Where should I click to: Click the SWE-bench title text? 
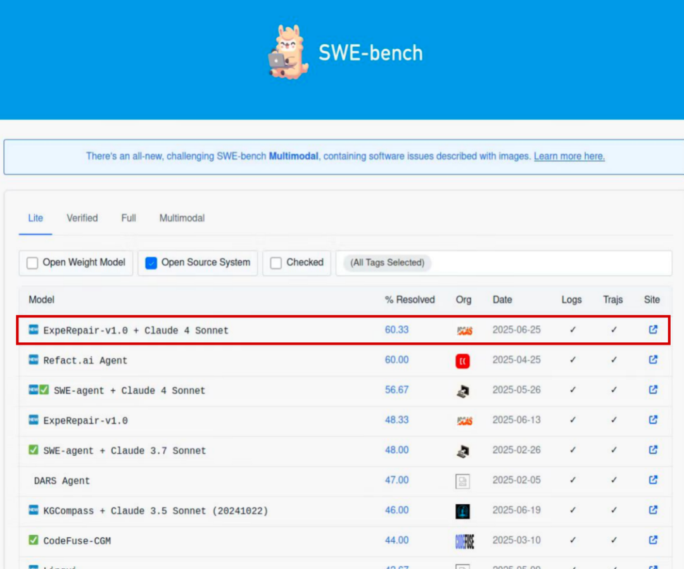pyautogui.click(x=370, y=53)
